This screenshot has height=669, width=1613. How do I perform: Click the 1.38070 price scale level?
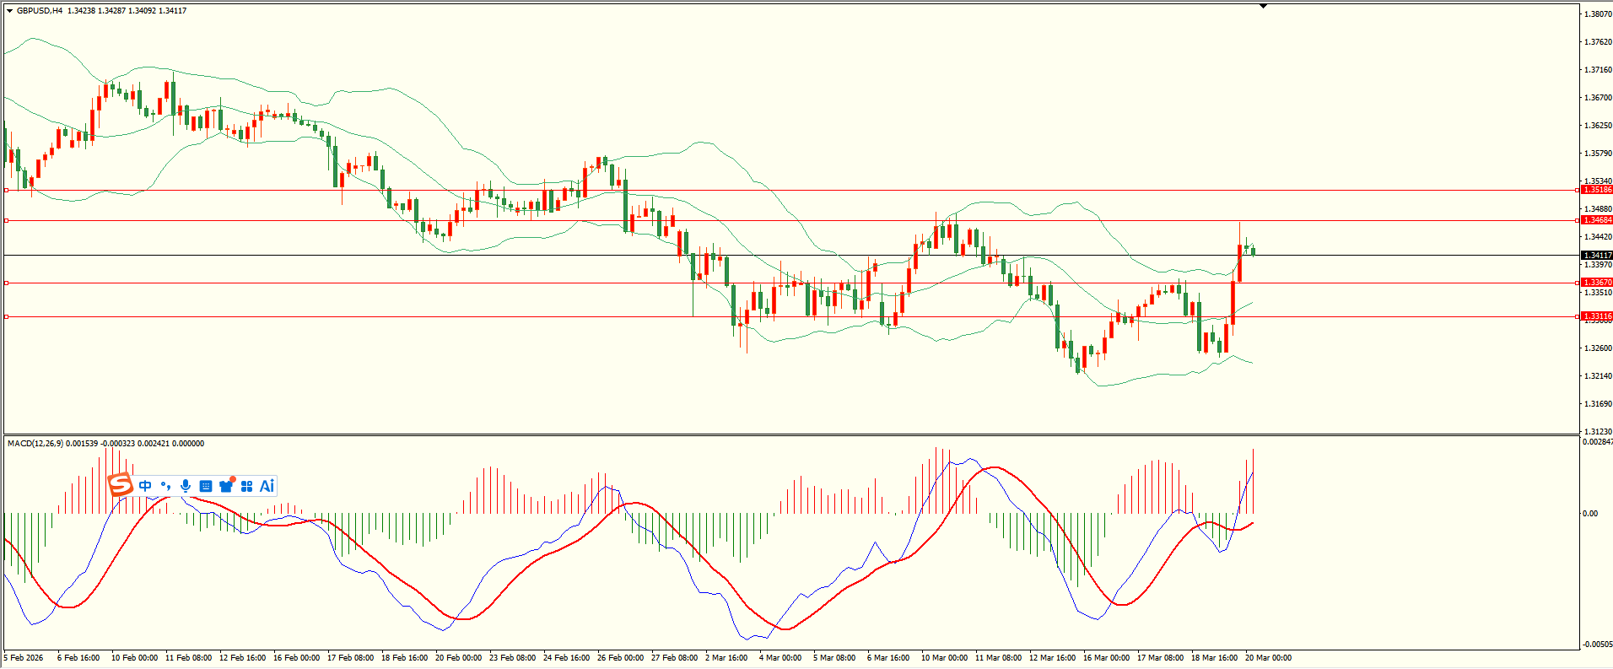(x=1598, y=14)
